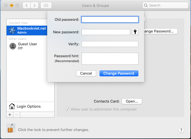Go forward with the right arrow
The height and width of the screenshot is (139, 191).
(35, 5)
